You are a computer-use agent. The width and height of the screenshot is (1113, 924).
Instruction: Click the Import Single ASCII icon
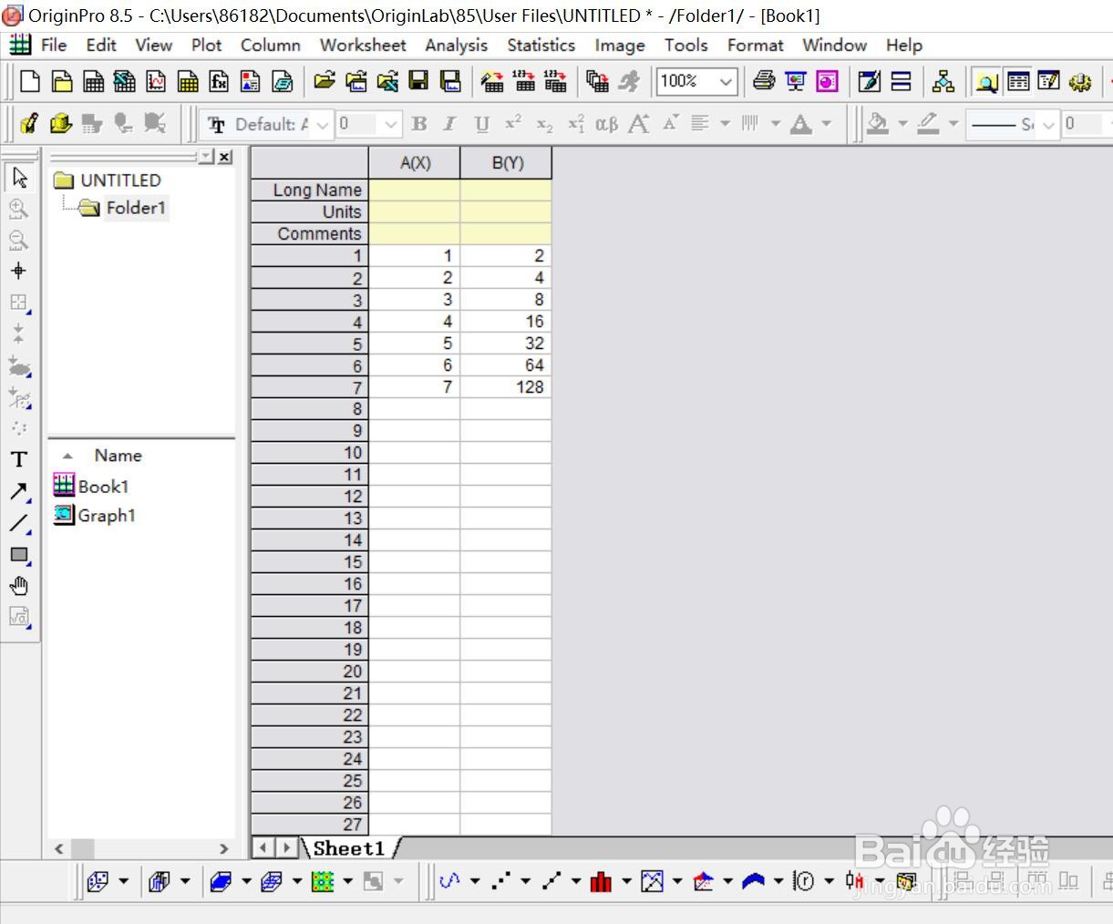524,81
